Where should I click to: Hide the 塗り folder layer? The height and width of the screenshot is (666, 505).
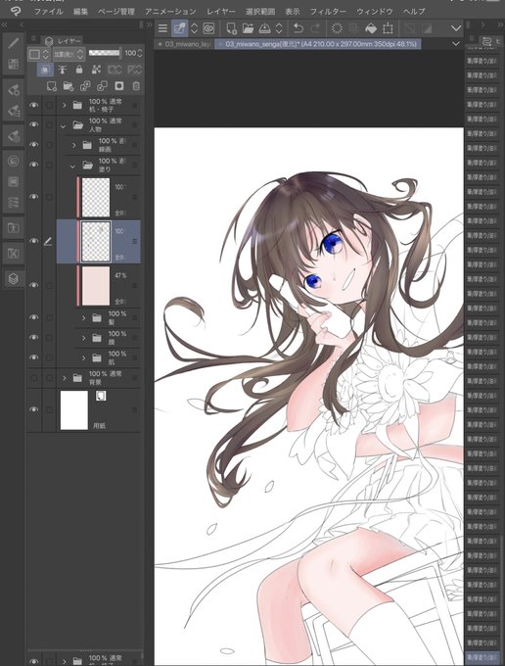[34, 165]
